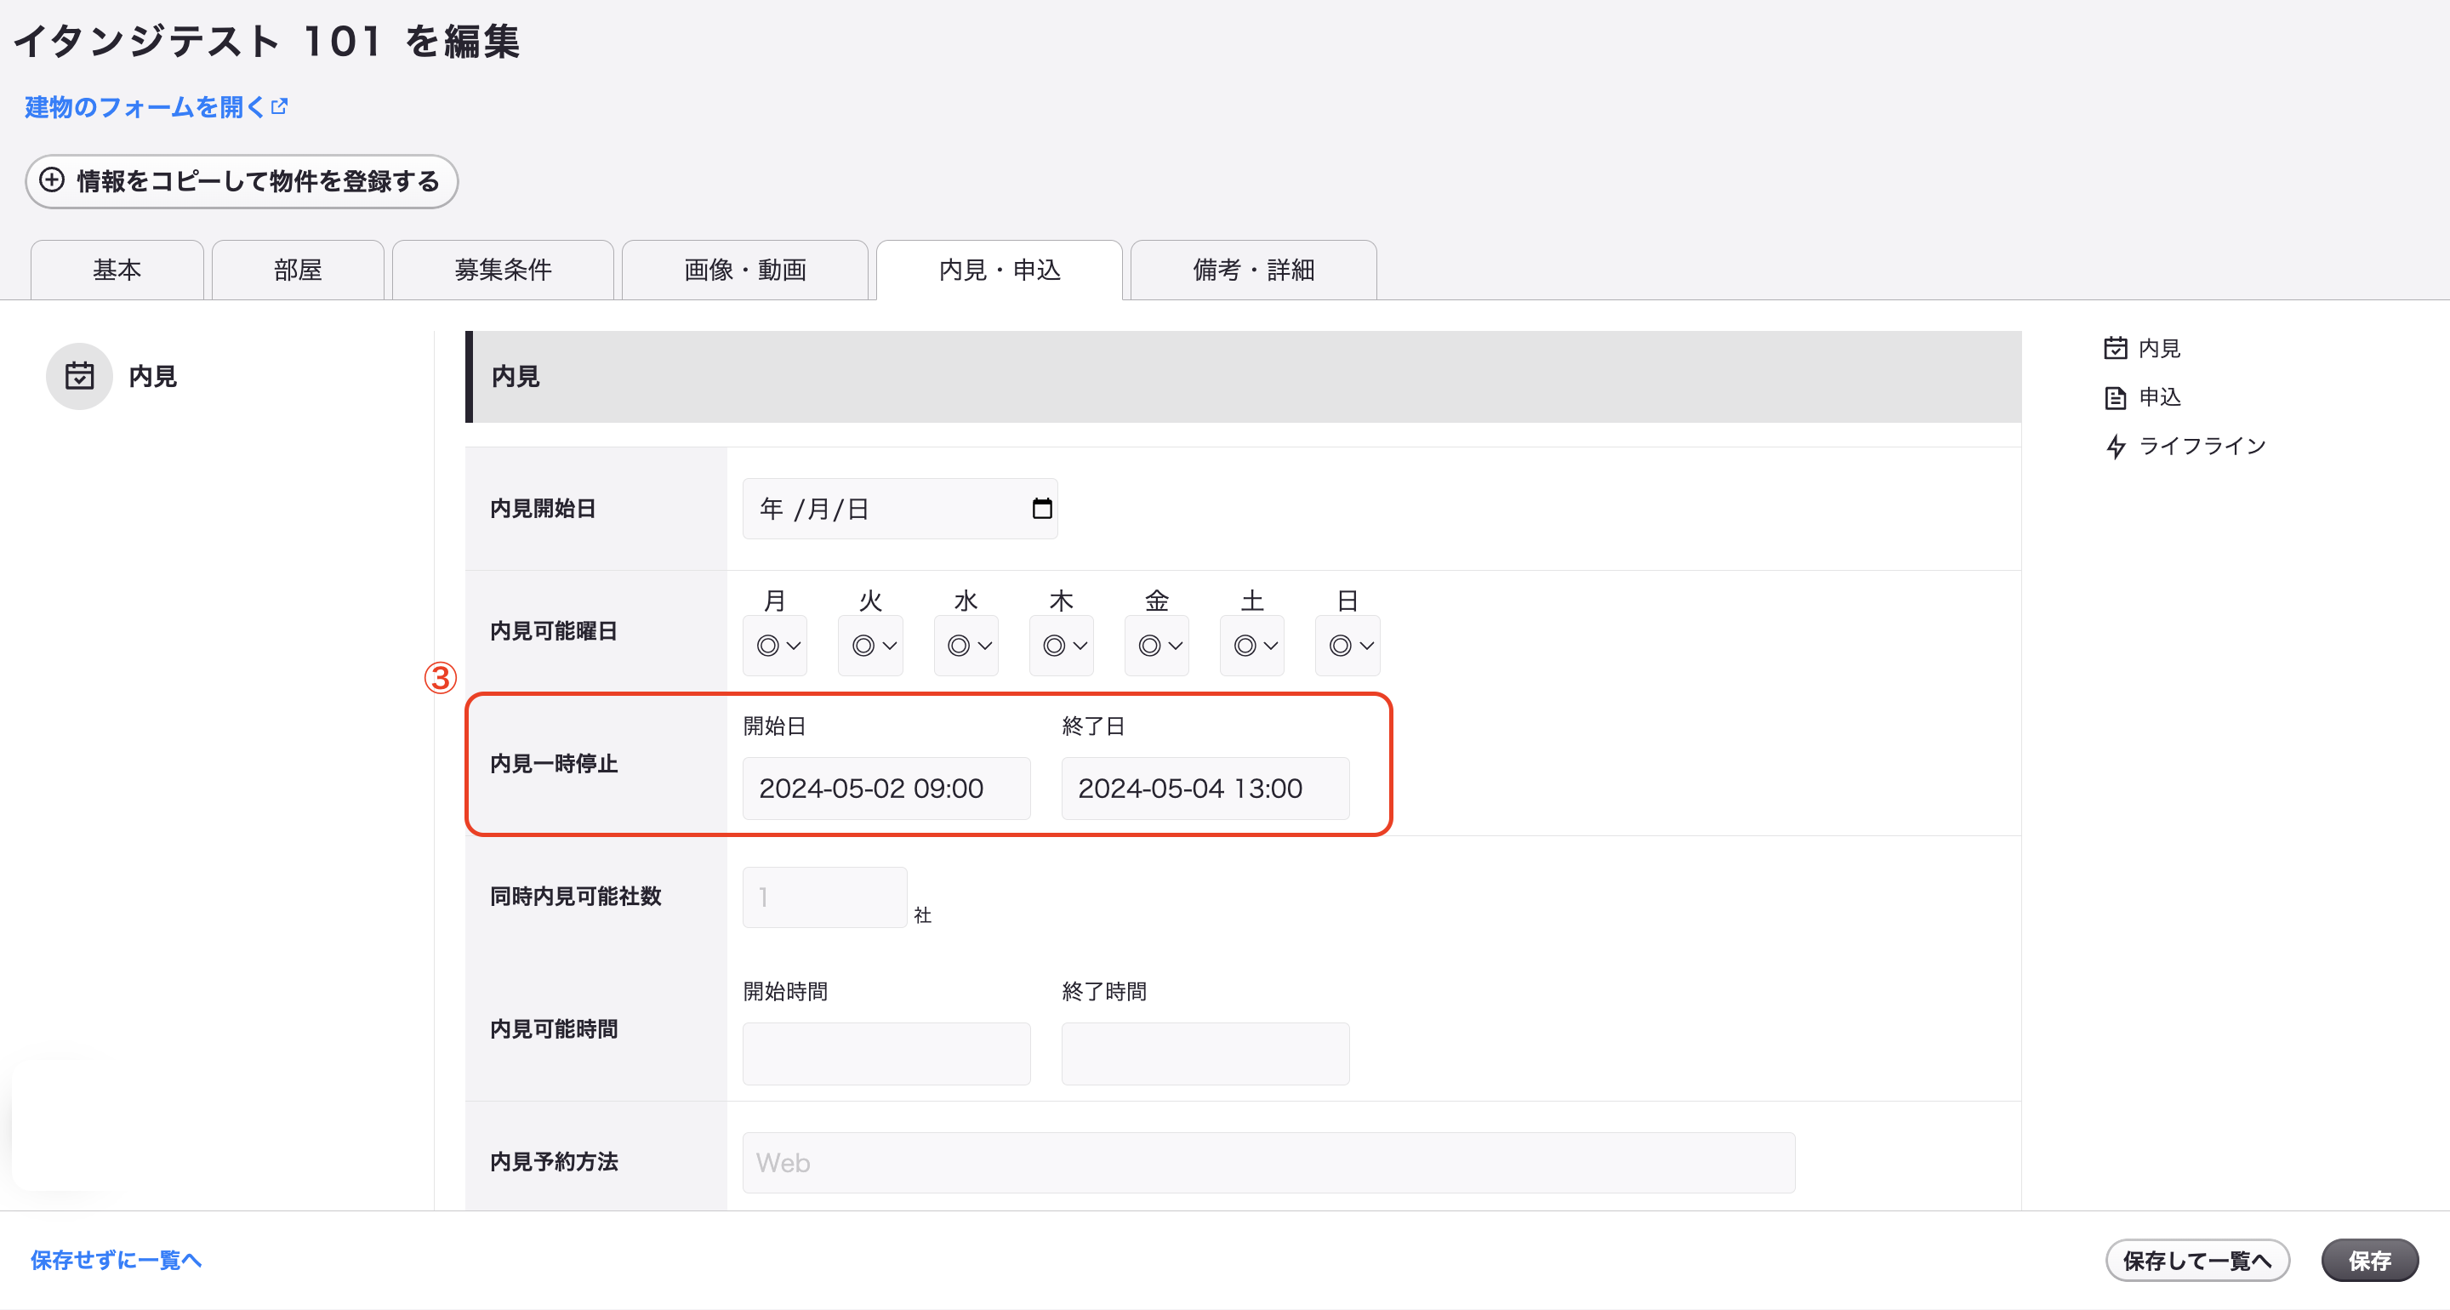Click the 同時内見可能社数 number field

pyautogui.click(x=824, y=897)
